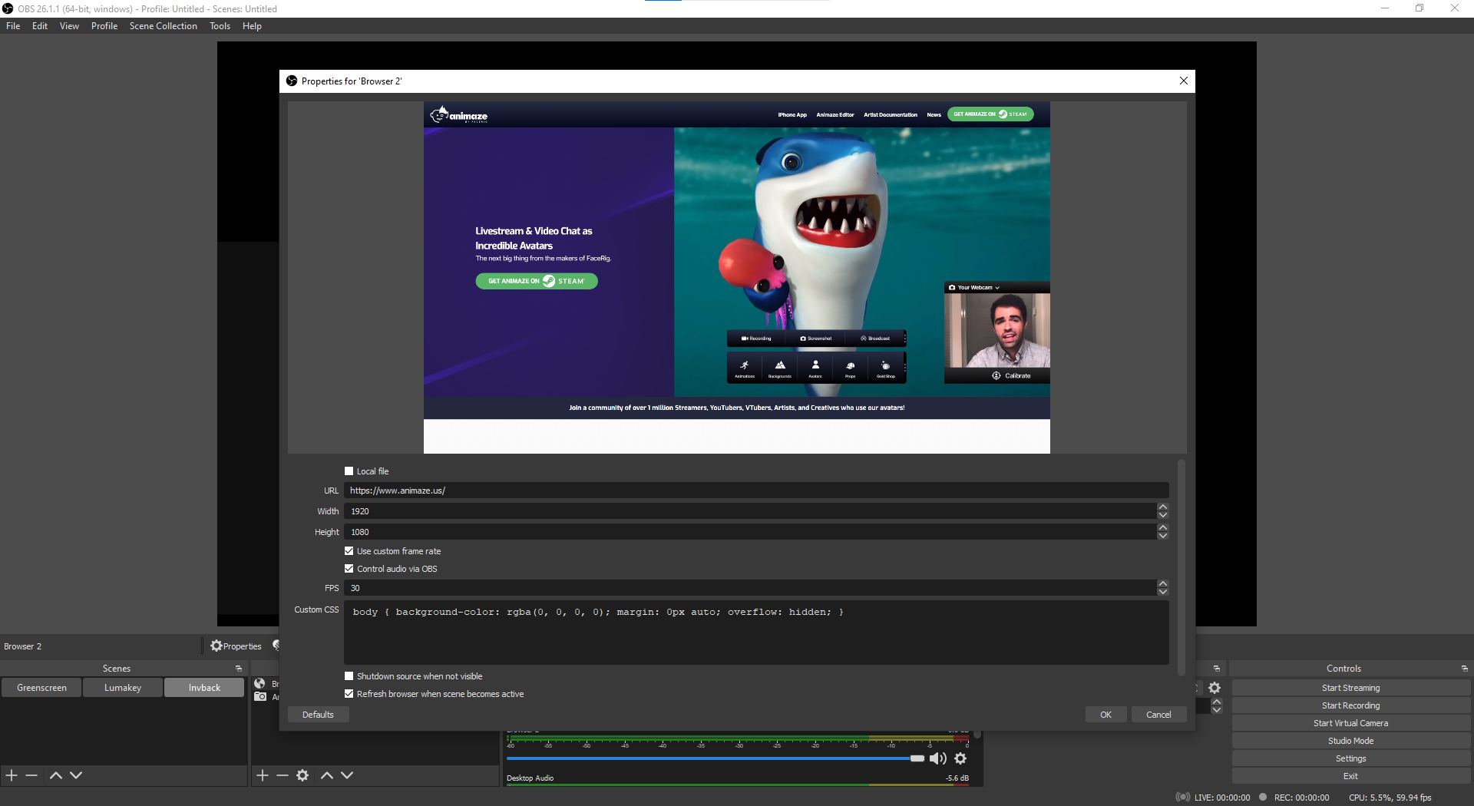Click the Browser 2 volume slider handle
Image resolution: width=1474 pixels, height=806 pixels.
coord(917,758)
